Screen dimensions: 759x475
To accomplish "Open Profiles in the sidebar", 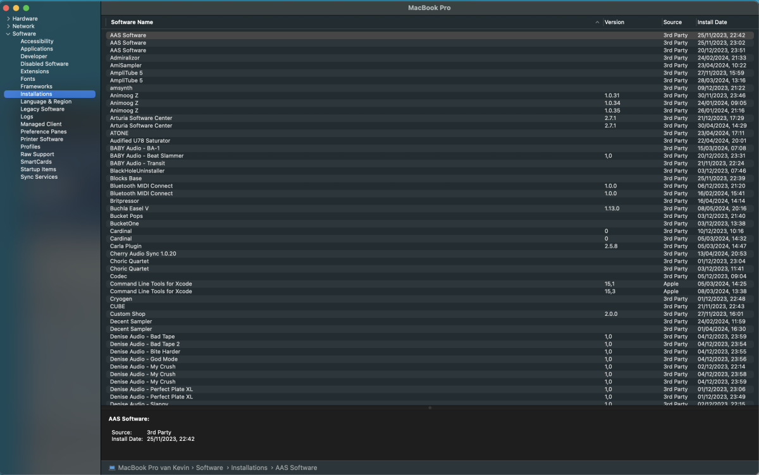I will pyautogui.click(x=30, y=147).
